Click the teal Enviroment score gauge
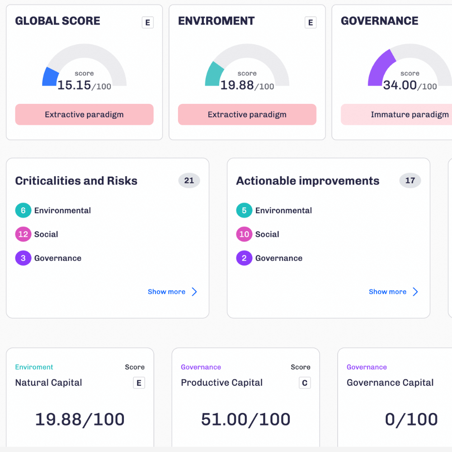The height and width of the screenshot is (452, 452). click(x=247, y=65)
